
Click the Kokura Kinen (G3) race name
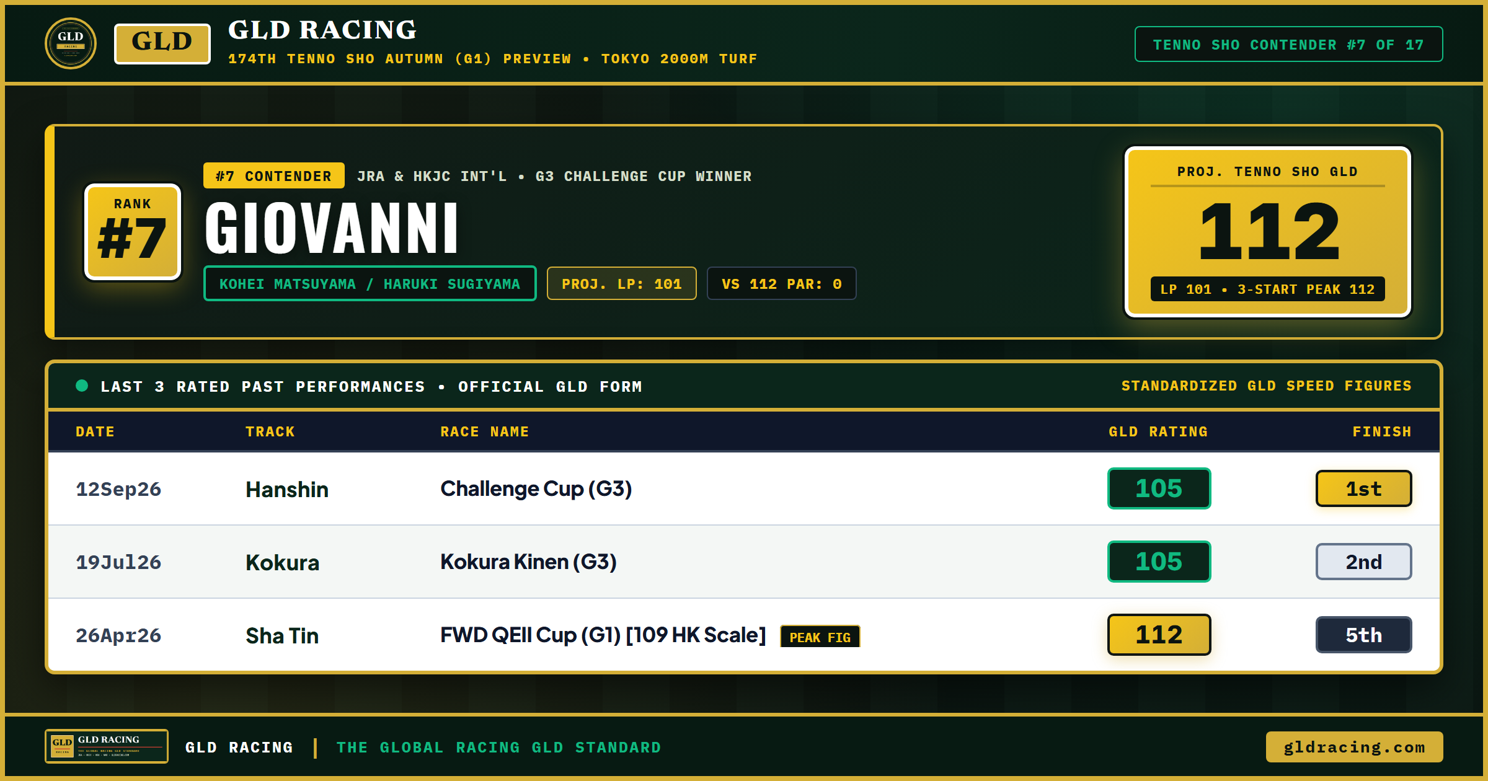528,562
